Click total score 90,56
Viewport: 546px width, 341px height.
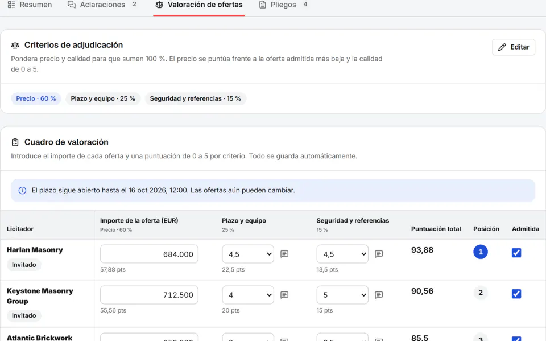422,291
